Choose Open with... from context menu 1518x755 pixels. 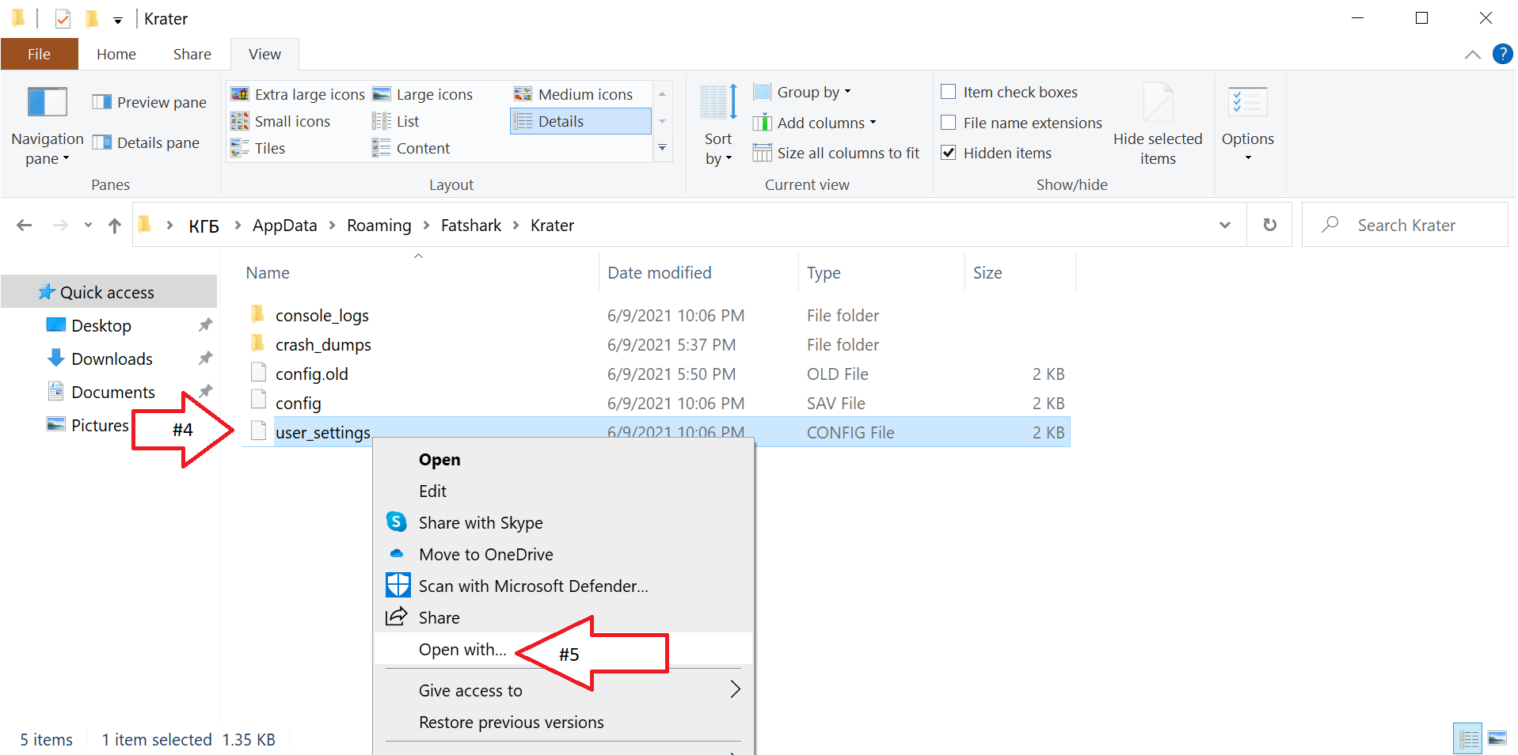coord(462,650)
